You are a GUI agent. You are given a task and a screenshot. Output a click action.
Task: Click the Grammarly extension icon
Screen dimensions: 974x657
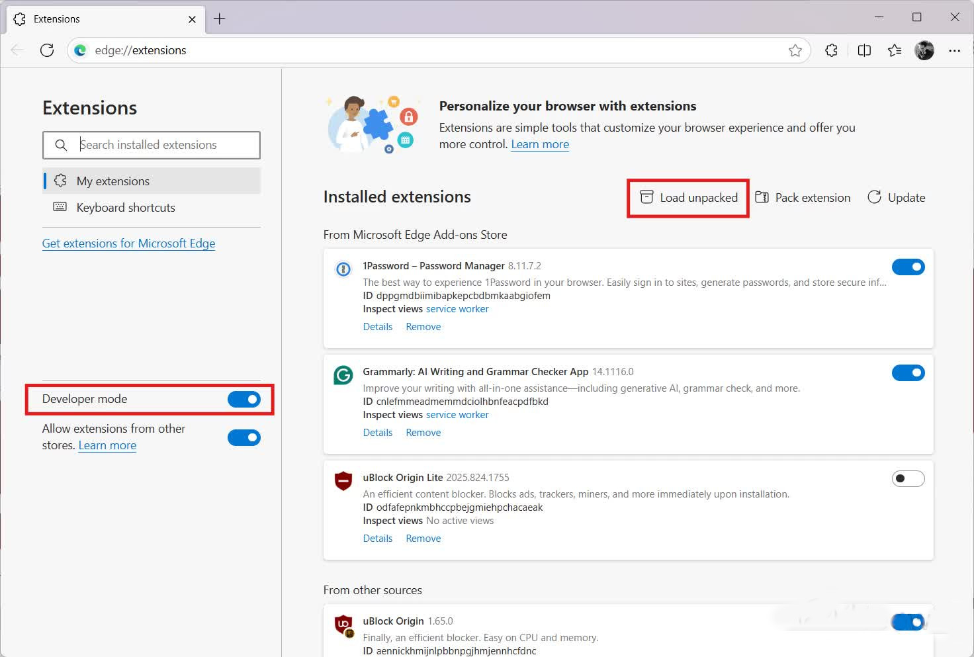[343, 375]
